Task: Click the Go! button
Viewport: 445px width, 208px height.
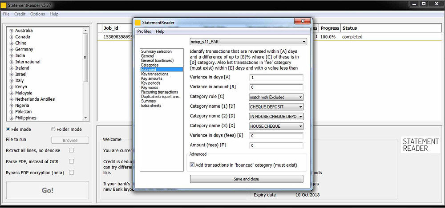Action: [48, 190]
